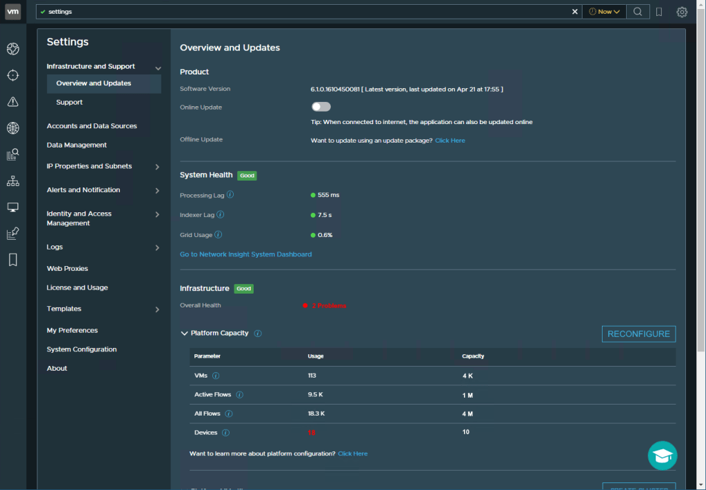The image size is (706, 490).
Task: Select Support in settings menu
Action: [69, 102]
